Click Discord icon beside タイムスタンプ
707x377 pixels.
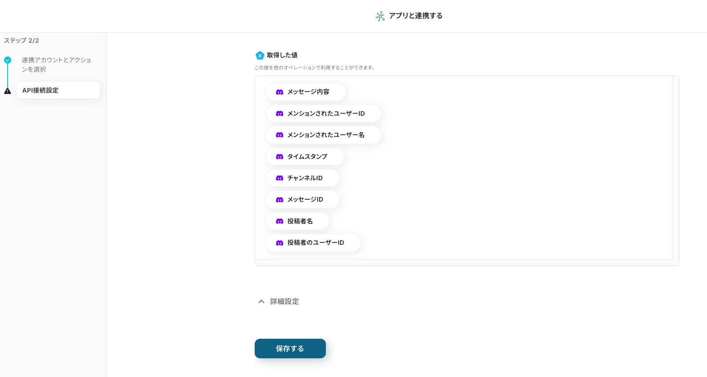[280, 157]
